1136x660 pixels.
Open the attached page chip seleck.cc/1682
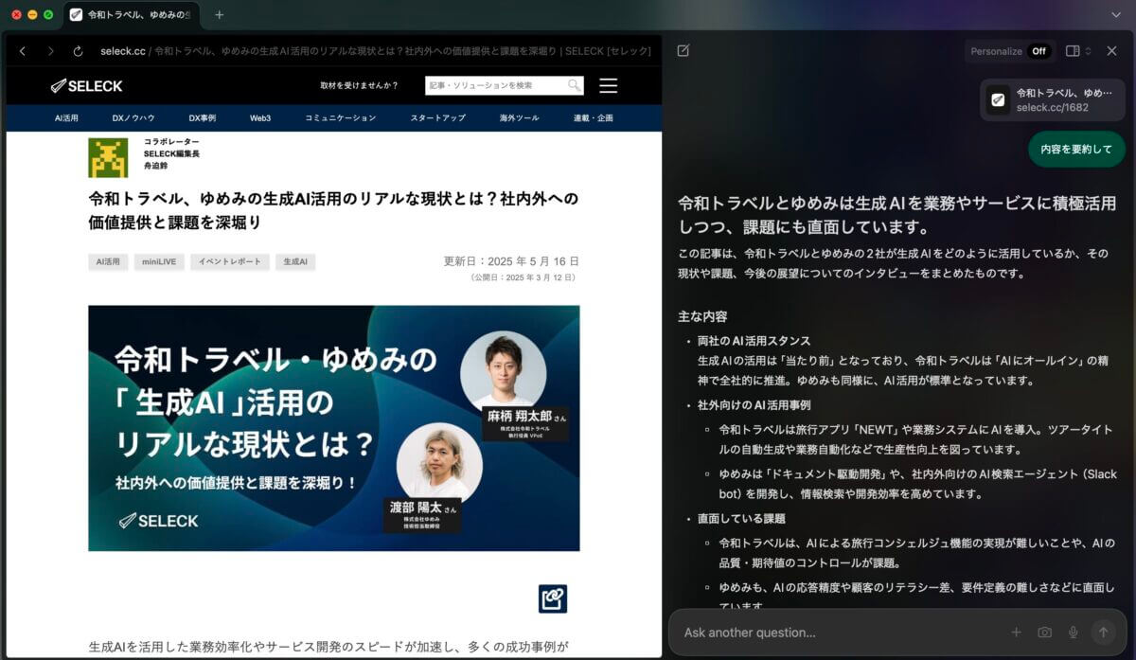tap(1054, 100)
